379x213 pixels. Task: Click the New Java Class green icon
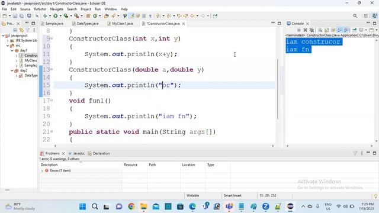coord(95,16)
